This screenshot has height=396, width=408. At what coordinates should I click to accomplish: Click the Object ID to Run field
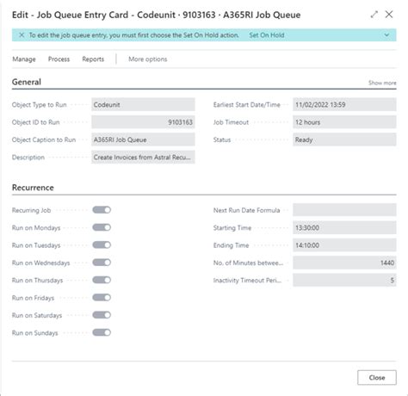coord(143,122)
